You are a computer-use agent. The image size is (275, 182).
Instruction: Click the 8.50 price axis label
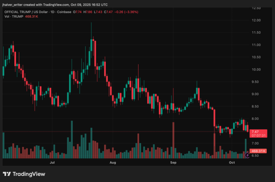[256, 106]
